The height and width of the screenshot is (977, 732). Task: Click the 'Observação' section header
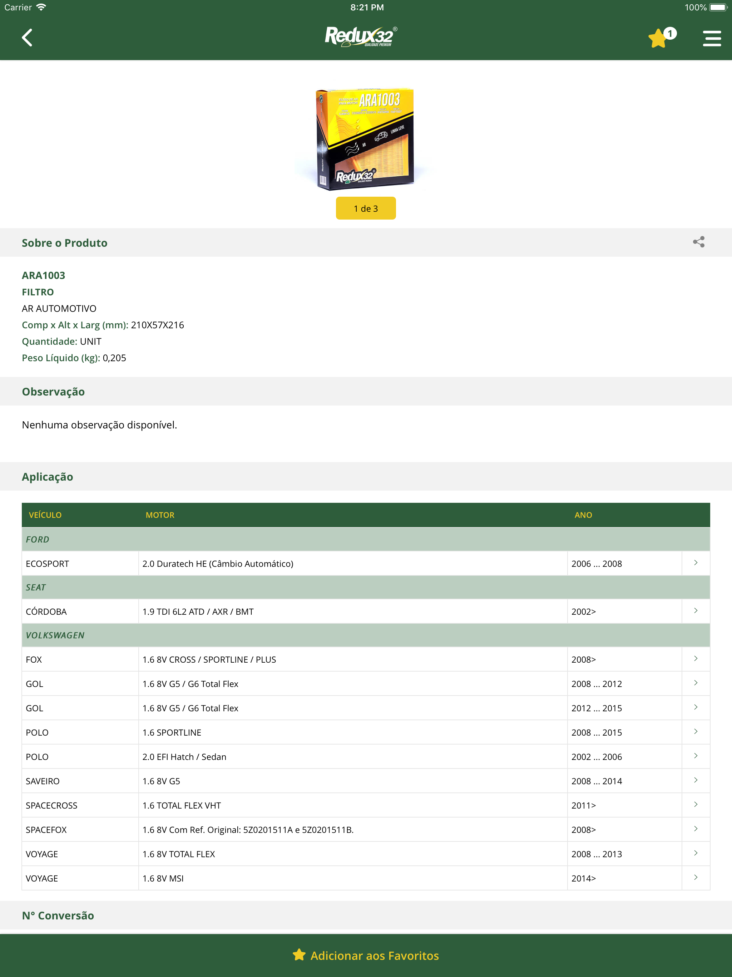click(366, 391)
